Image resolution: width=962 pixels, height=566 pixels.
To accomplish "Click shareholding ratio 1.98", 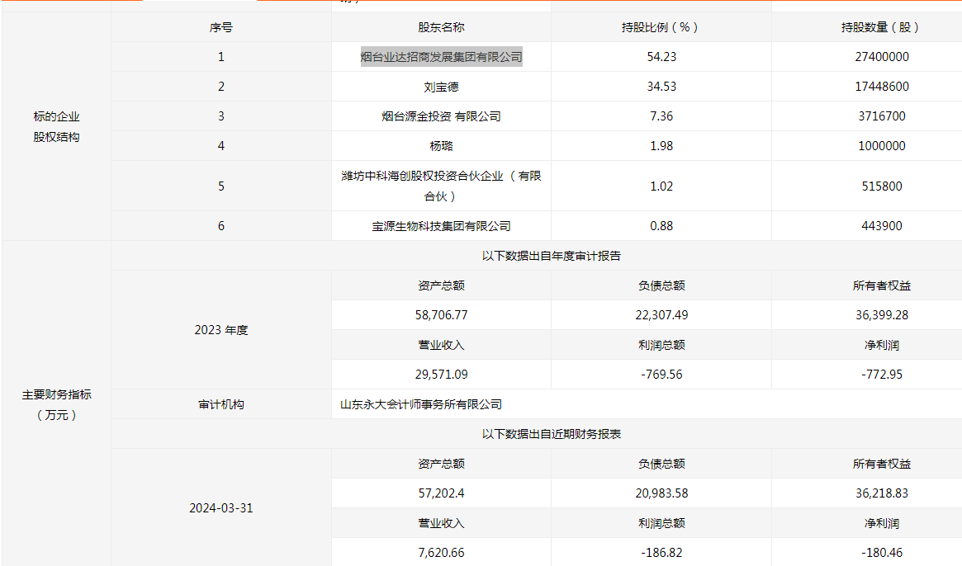I will point(661,146).
